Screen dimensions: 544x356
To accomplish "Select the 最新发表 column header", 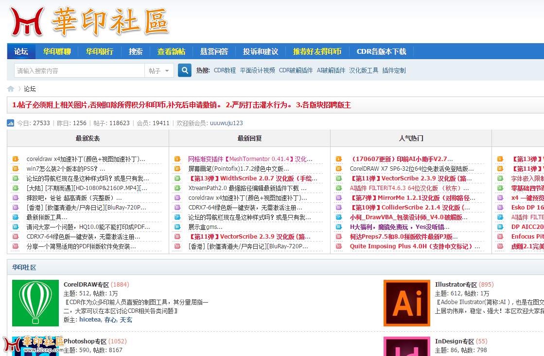I will tap(88, 138).
